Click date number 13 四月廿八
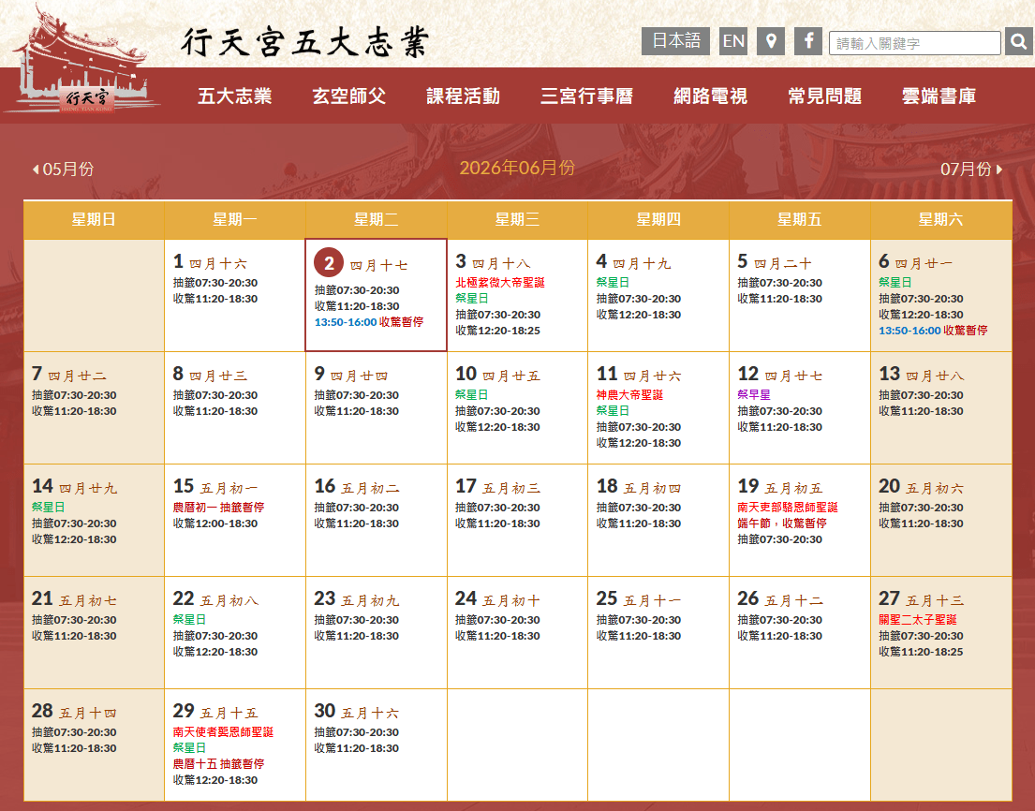Image resolution: width=1035 pixels, height=811 pixels. (922, 375)
